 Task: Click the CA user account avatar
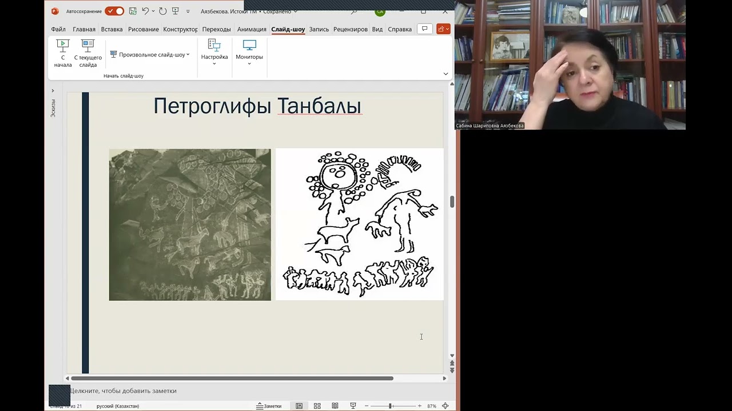pyautogui.click(x=380, y=11)
